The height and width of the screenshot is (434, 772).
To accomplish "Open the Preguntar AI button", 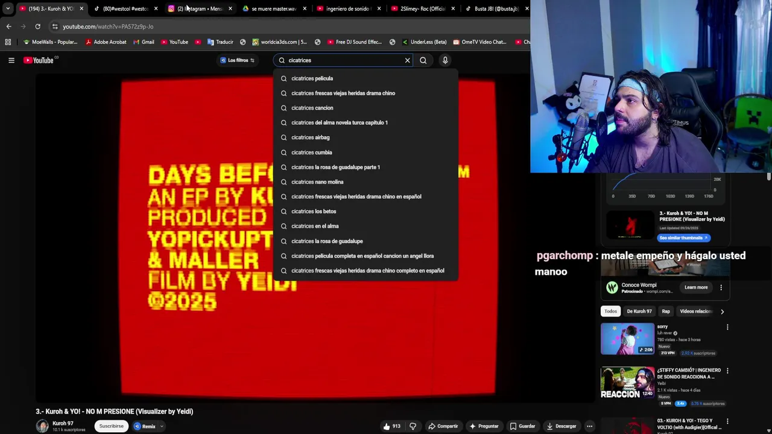I will tap(484, 426).
